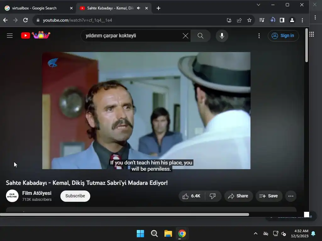Close the virtualbox Google Search tab
322x241 pixels.
coord(71,8)
